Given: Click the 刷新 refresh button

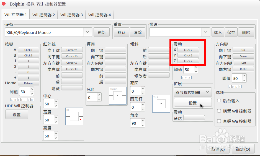Looking at the screenshot, I should click(x=101, y=32).
